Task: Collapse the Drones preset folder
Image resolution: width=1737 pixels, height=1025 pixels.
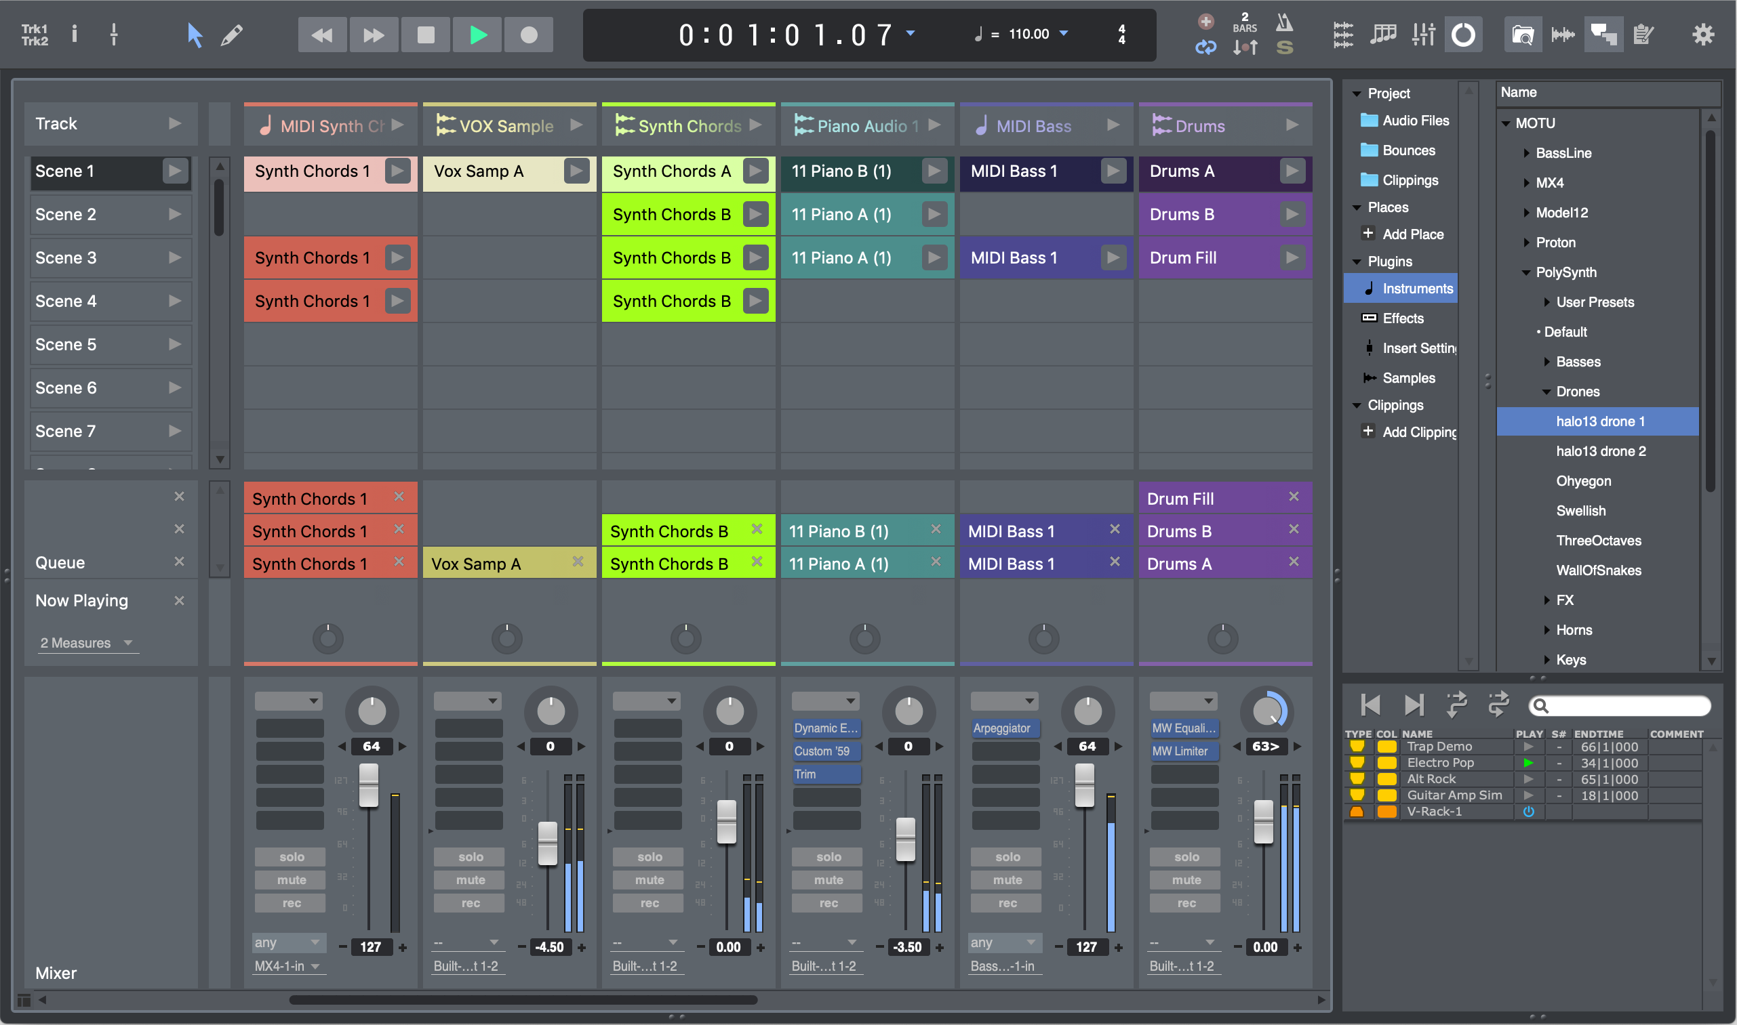Action: (x=1547, y=392)
